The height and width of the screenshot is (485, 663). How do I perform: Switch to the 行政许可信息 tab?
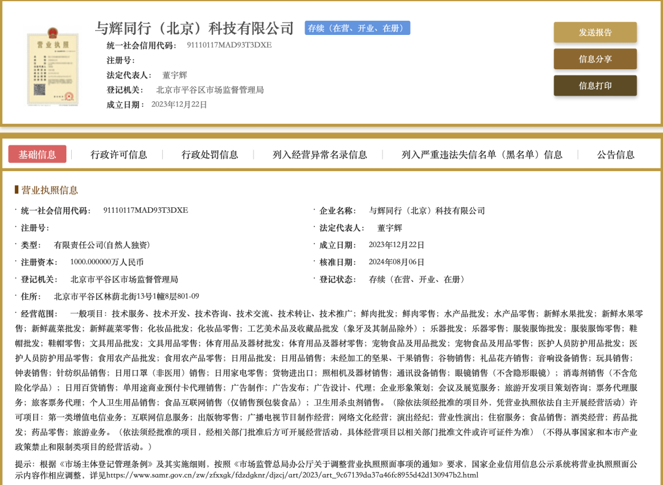[118, 155]
